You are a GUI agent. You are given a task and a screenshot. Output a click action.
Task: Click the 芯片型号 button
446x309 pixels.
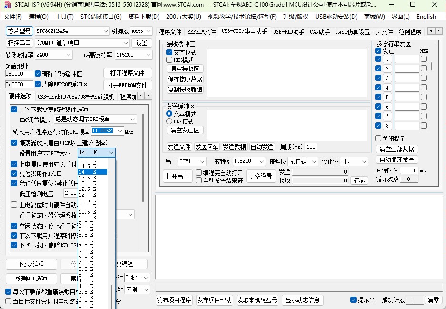point(20,31)
